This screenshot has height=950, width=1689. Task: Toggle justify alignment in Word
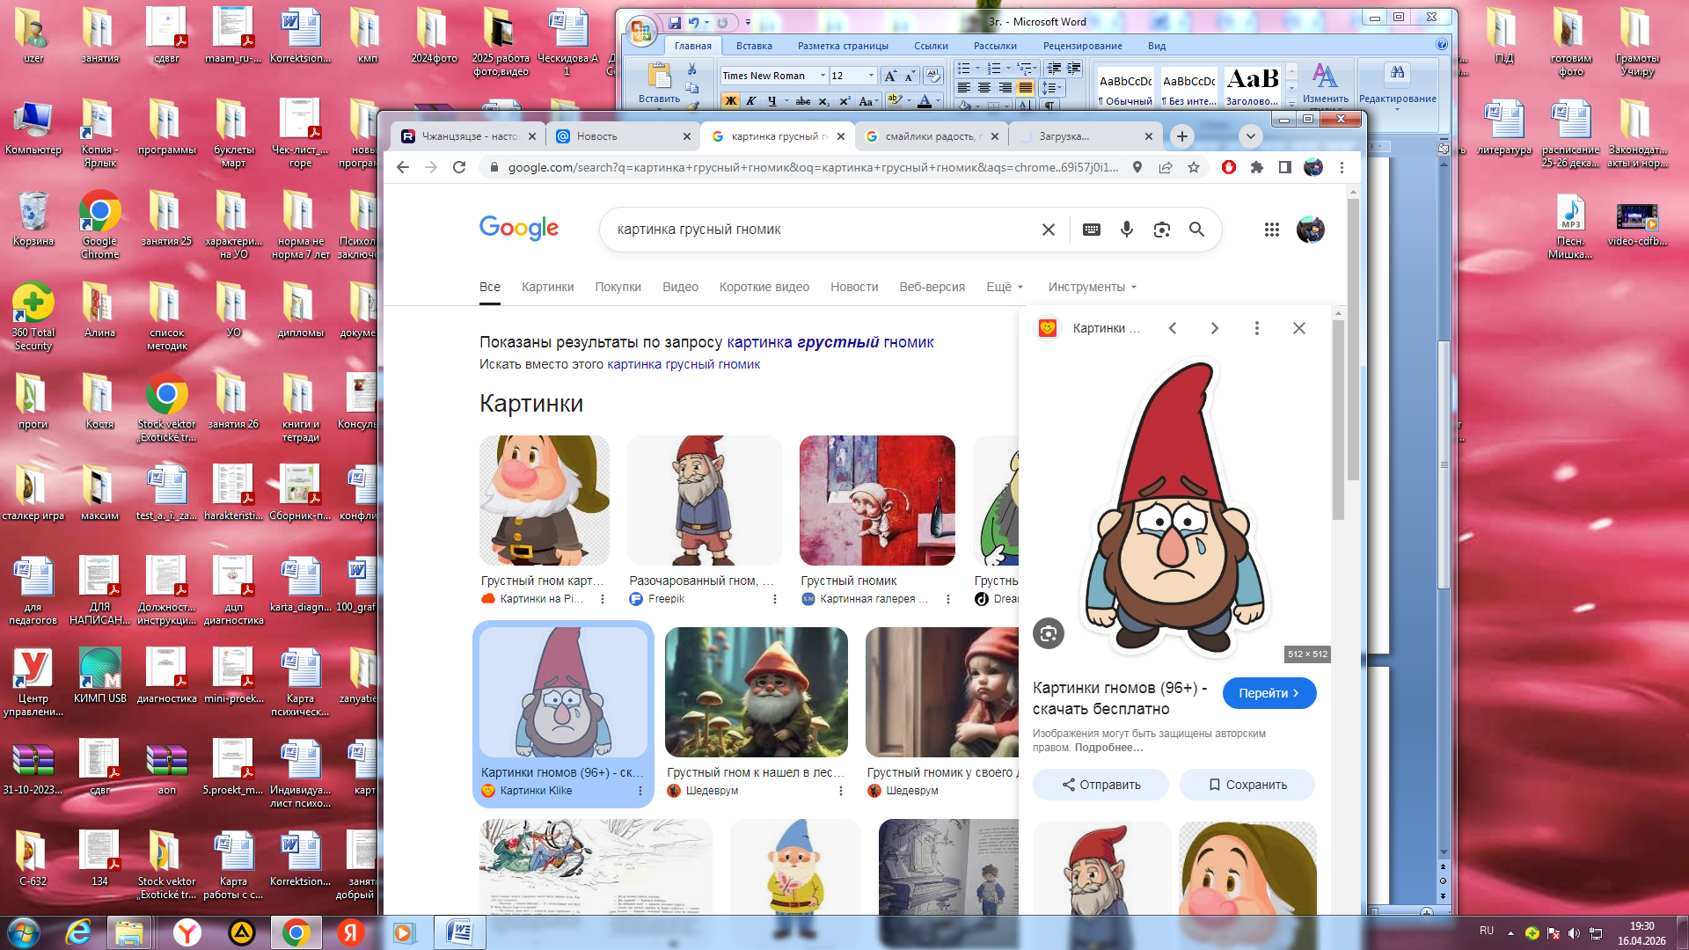click(x=1025, y=88)
